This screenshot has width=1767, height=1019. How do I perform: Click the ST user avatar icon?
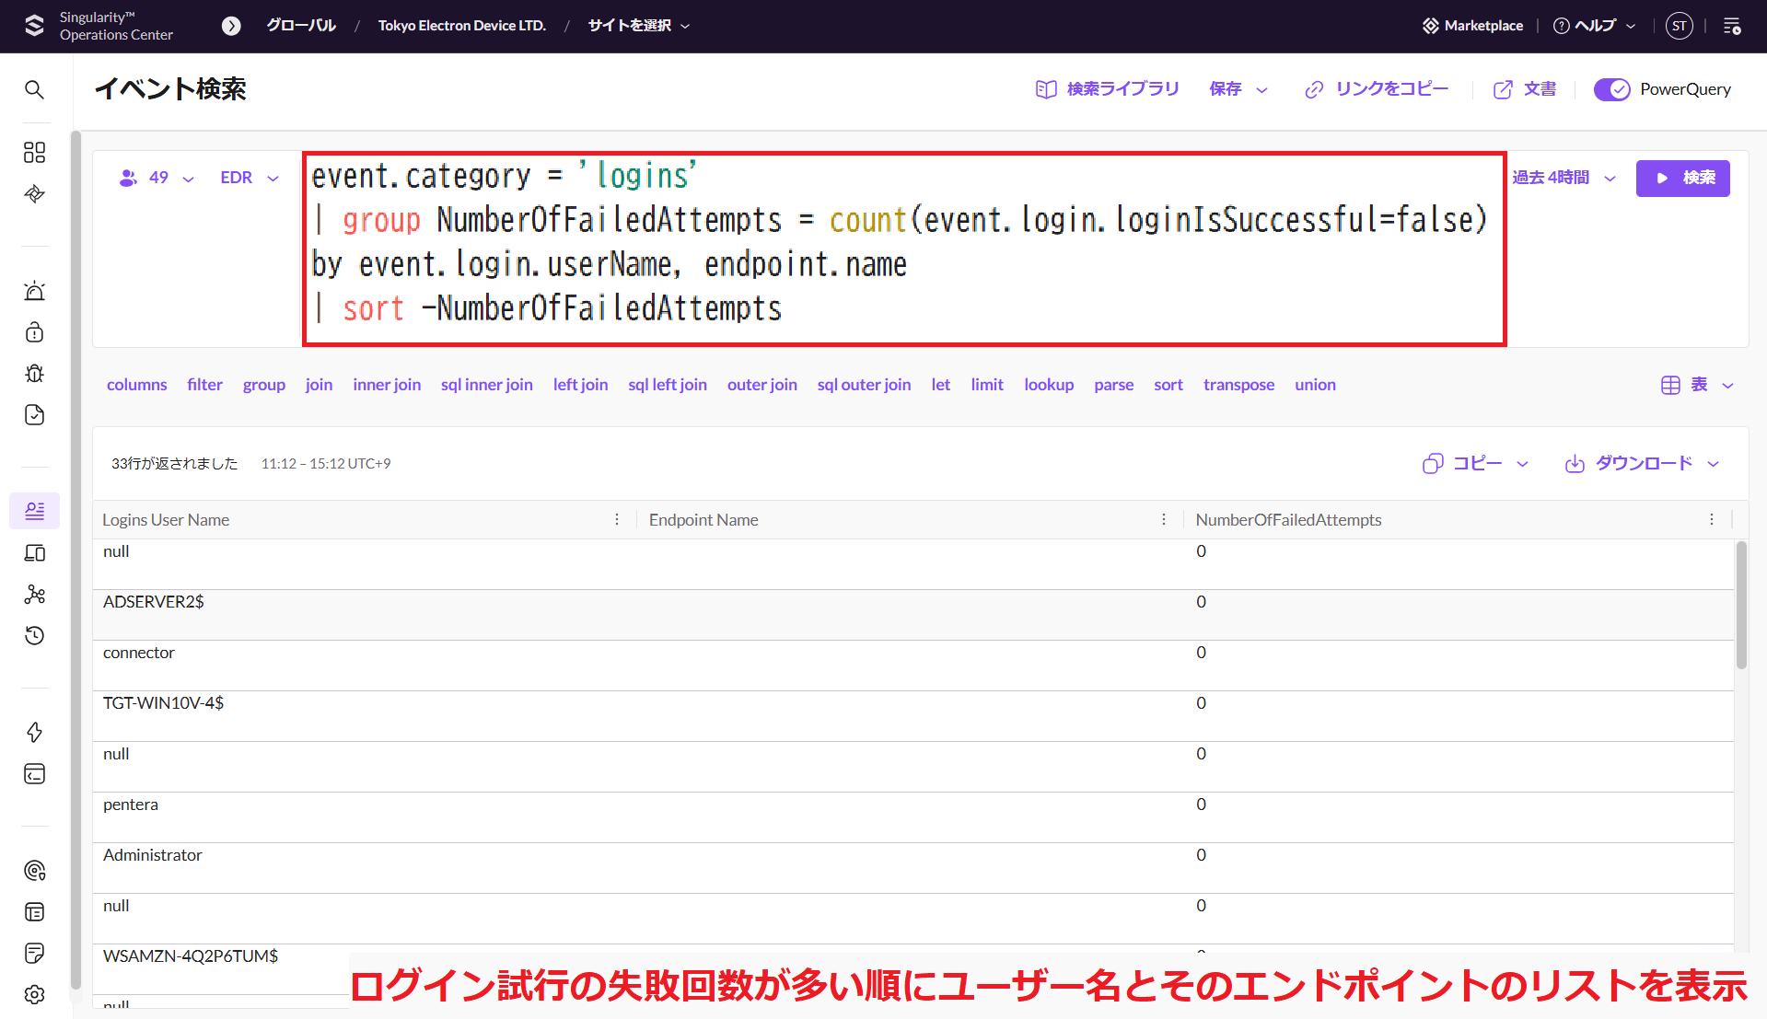tap(1679, 26)
